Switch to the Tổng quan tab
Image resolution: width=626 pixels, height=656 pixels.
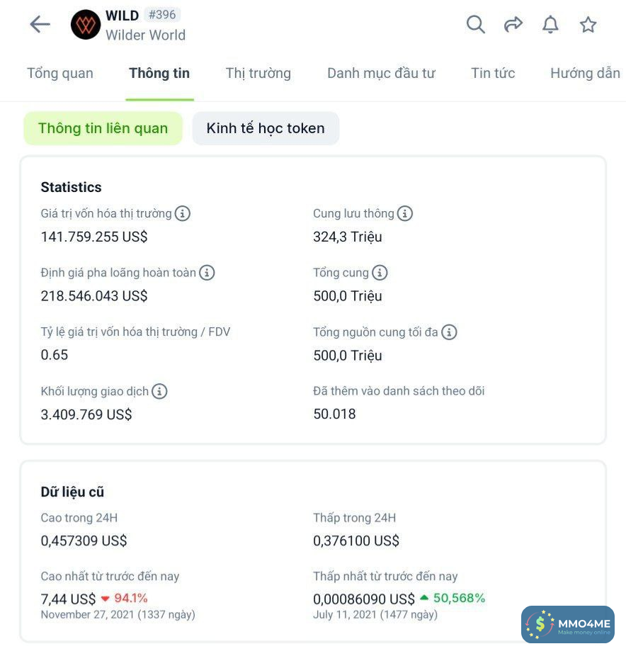point(60,73)
